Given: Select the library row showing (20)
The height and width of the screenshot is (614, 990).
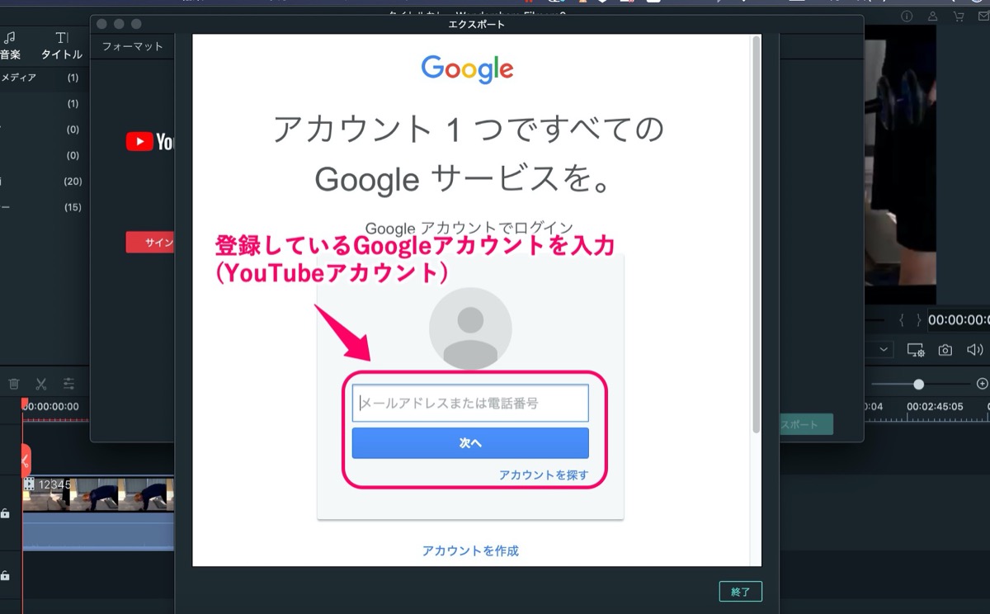Looking at the screenshot, I should point(43,182).
